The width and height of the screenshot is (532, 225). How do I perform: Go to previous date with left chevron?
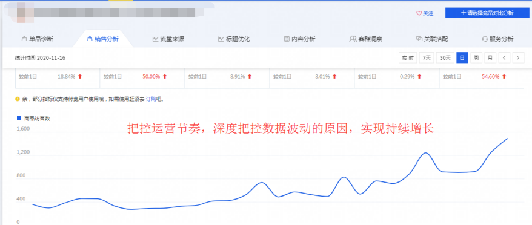coord(504,58)
